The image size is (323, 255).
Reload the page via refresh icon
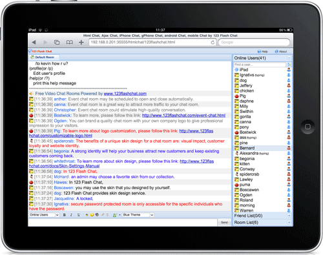(213, 43)
